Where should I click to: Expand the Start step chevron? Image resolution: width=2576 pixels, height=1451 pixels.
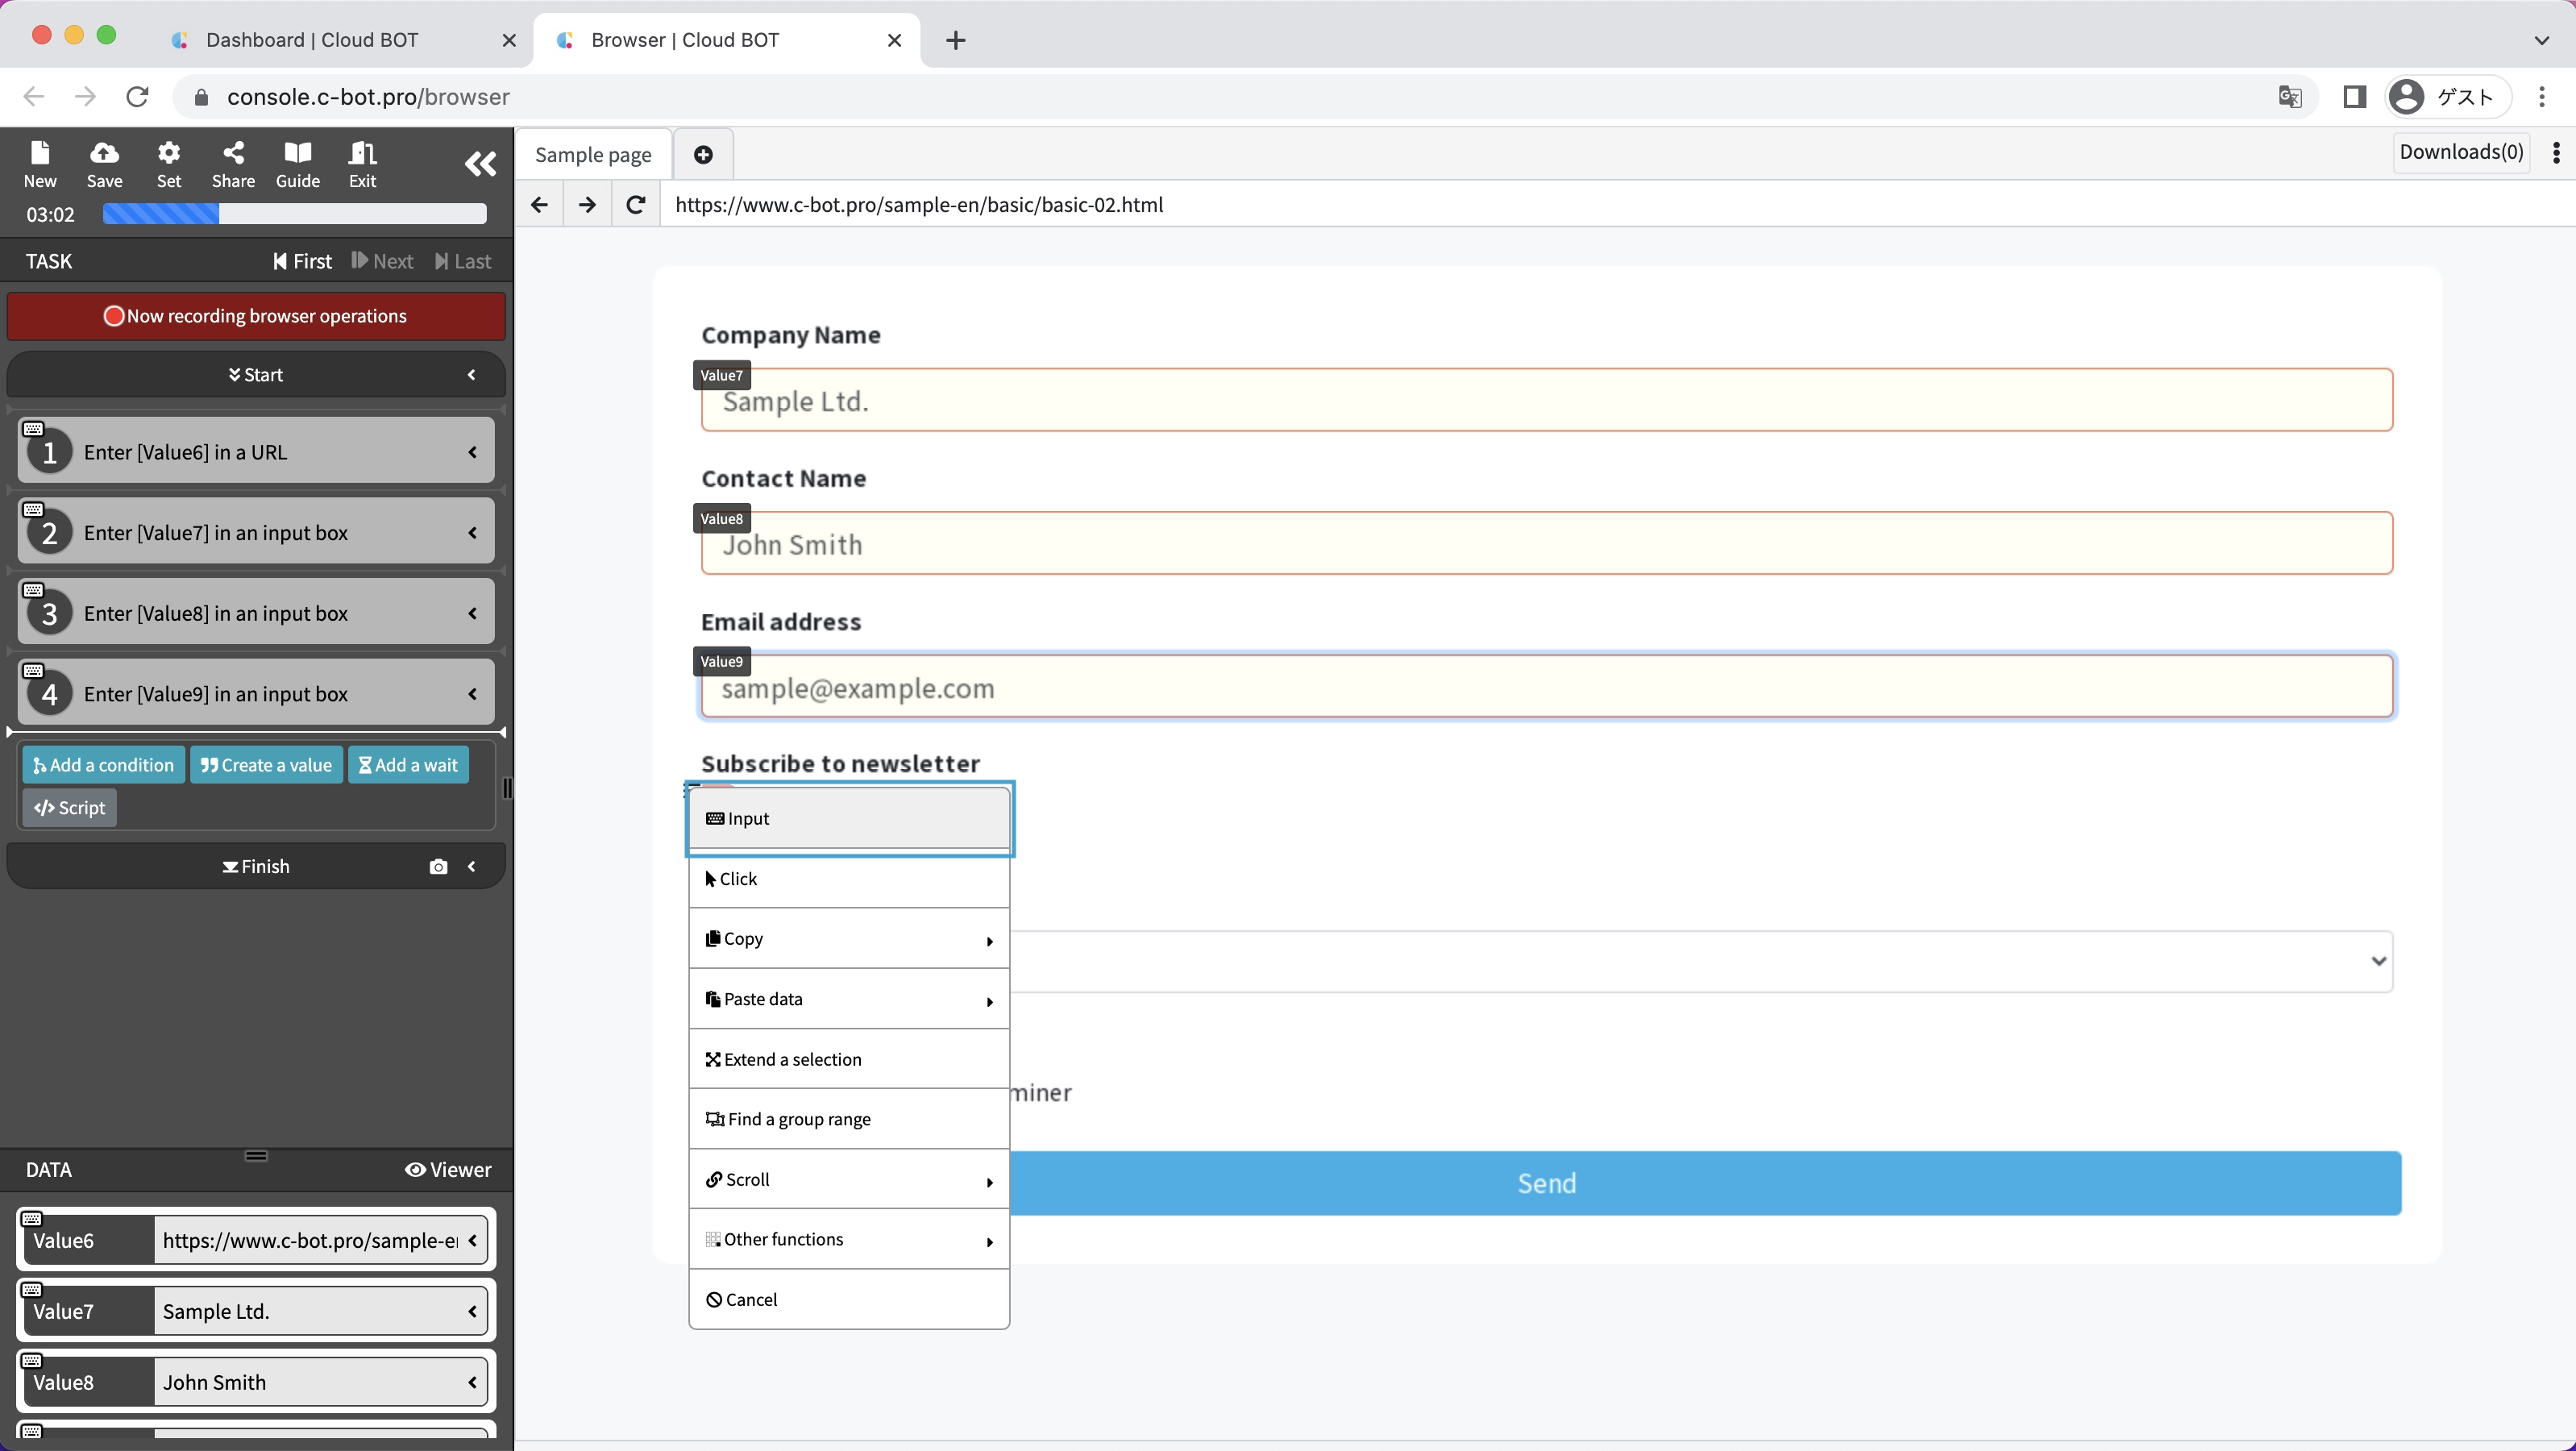(x=472, y=375)
